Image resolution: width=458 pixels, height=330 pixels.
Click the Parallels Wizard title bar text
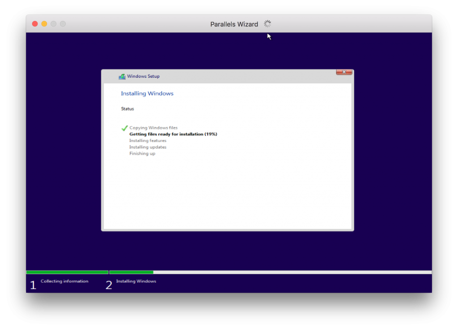[x=234, y=24]
